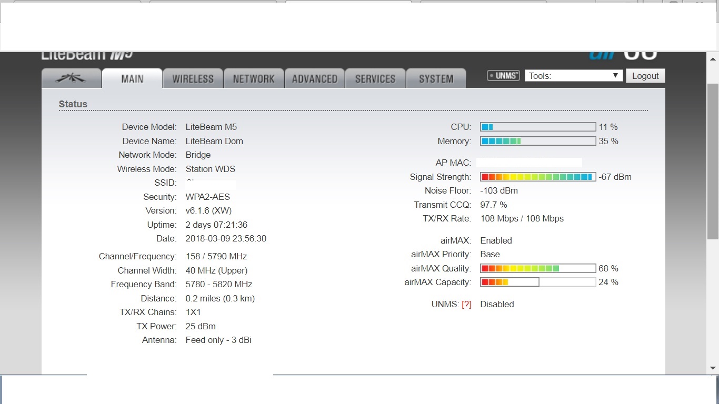Switch to the MAIN tab
The height and width of the screenshot is (404, 719).
click(x=132, y=78)
